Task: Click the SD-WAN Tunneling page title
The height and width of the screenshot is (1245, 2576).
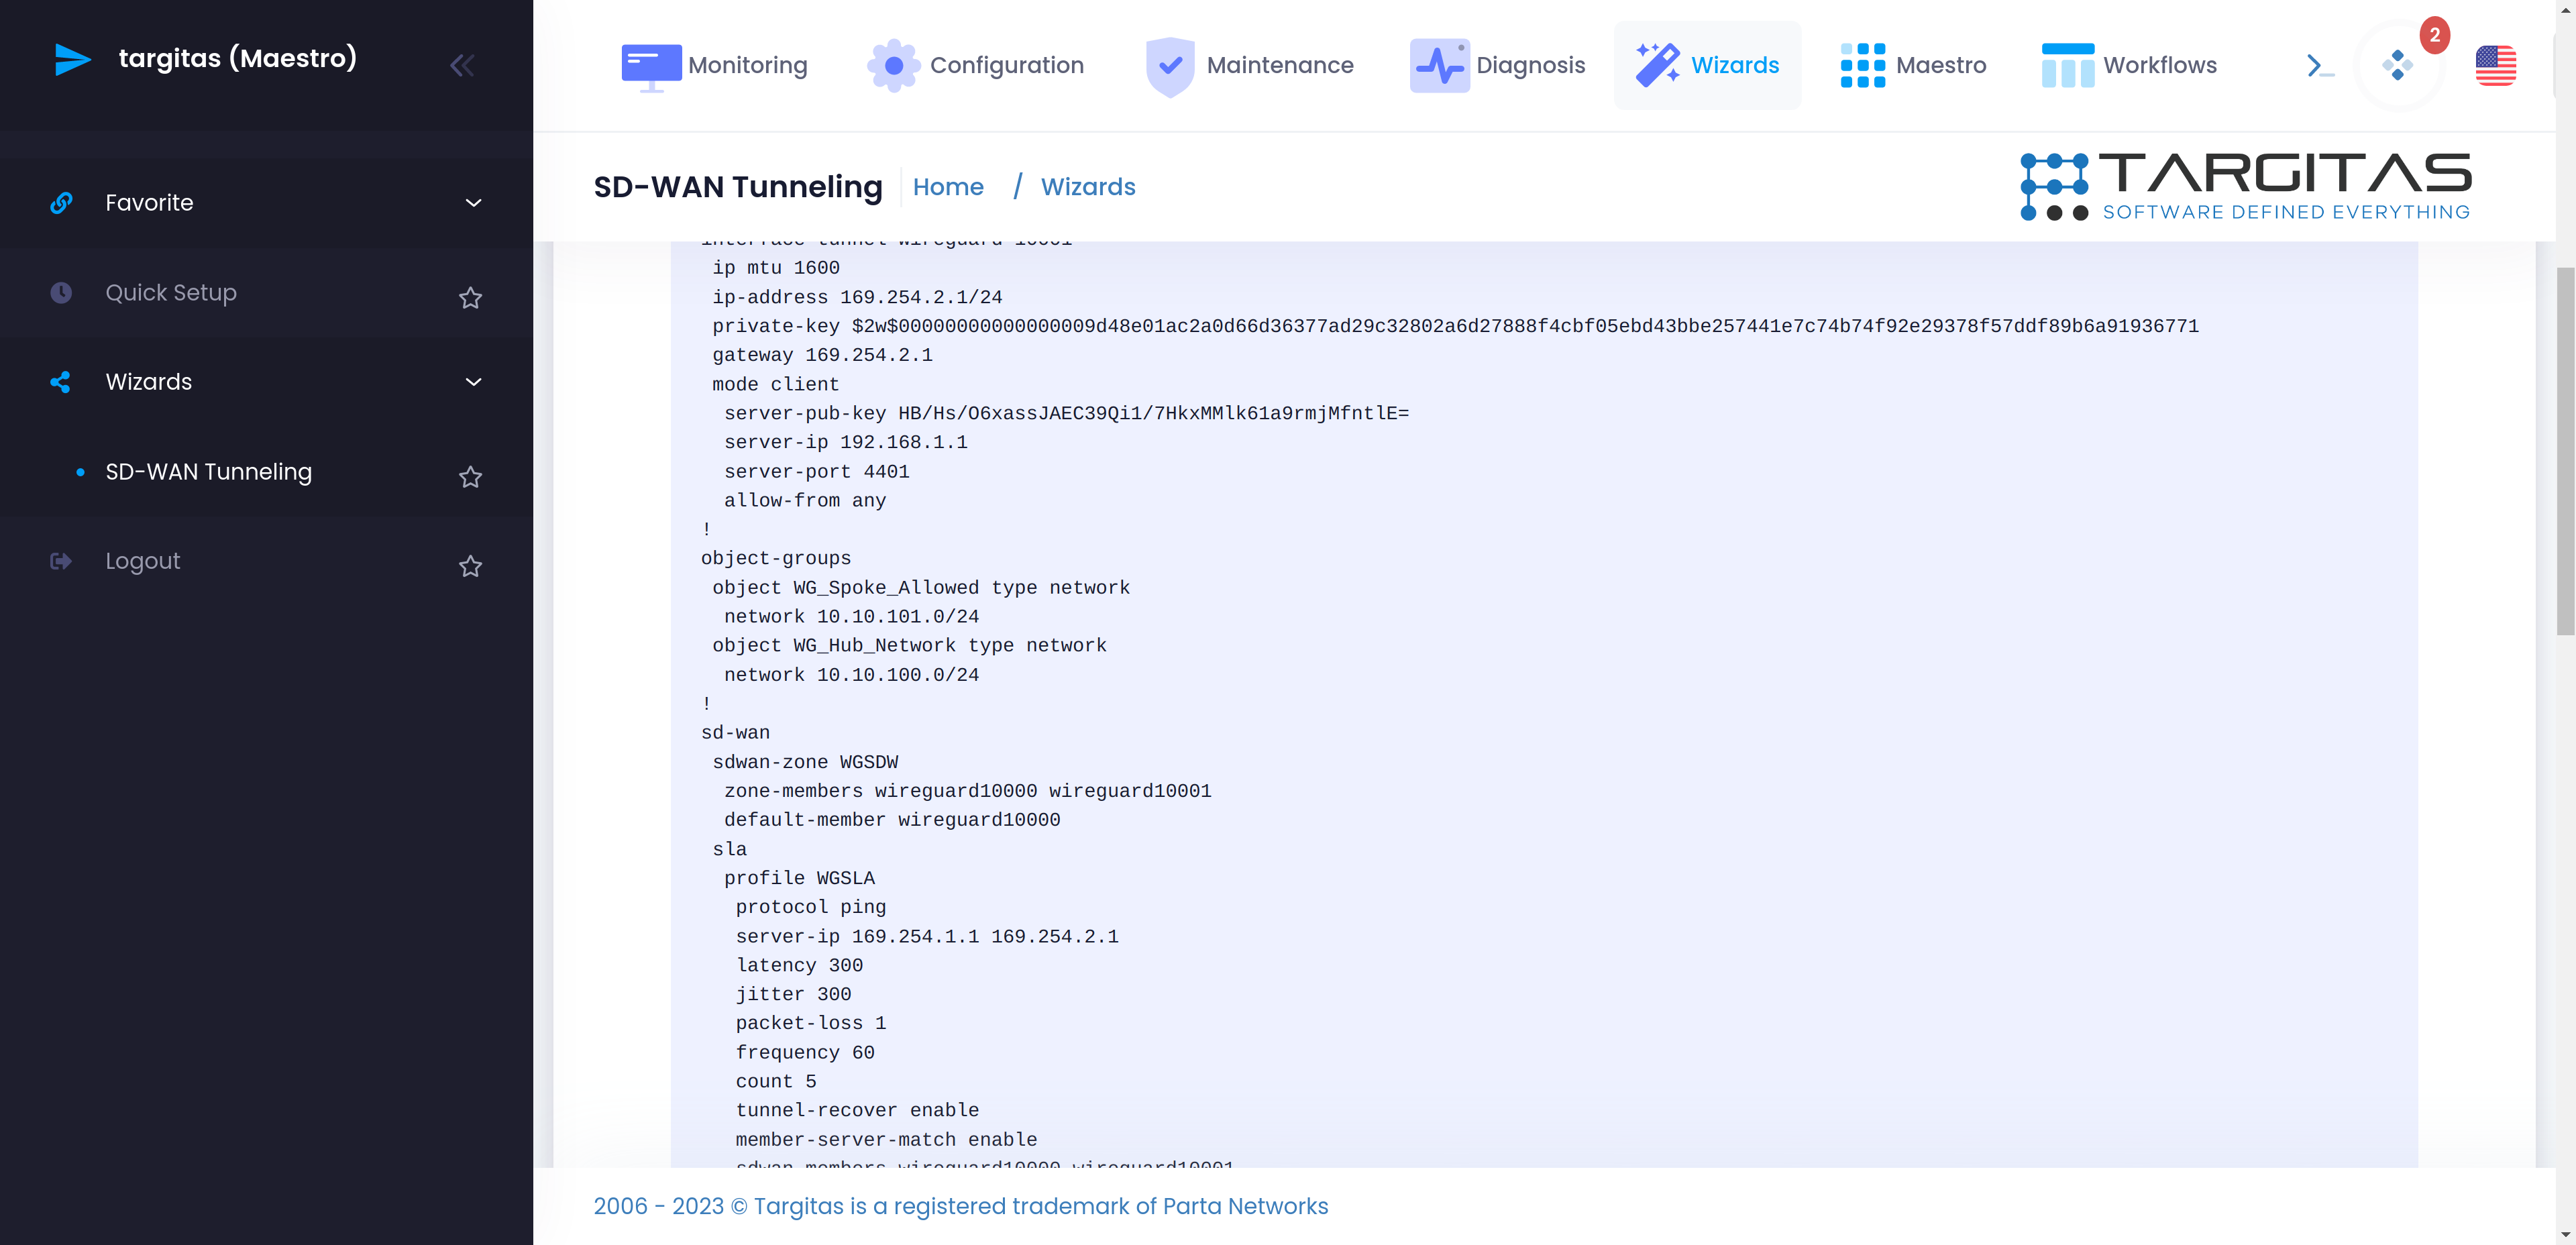Action: [x=738, y=187]
